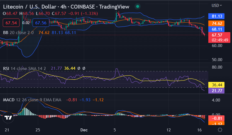The image size is (232, 135).
Task: Click the yellow 36.44 RSI SMA label
Action: pyautogui.click(x=216, y=85)
